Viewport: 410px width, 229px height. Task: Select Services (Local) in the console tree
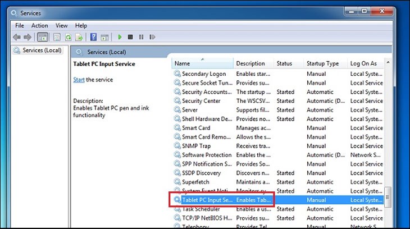pos(41,50)
